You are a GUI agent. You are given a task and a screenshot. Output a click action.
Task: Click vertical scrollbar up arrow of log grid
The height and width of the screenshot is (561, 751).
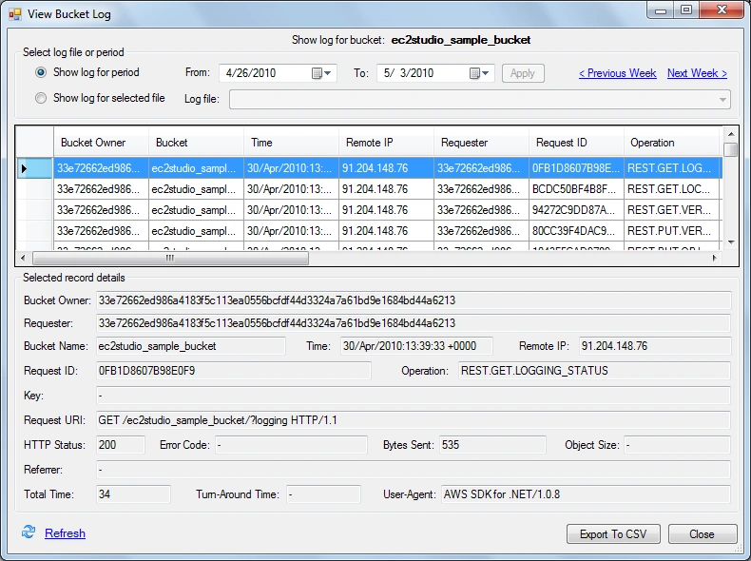[730, 134]
